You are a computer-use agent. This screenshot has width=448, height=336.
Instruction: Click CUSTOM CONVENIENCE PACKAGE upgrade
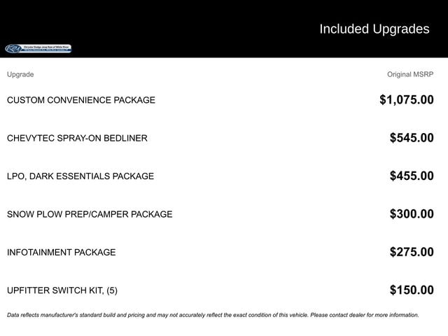tap(81, 100)
